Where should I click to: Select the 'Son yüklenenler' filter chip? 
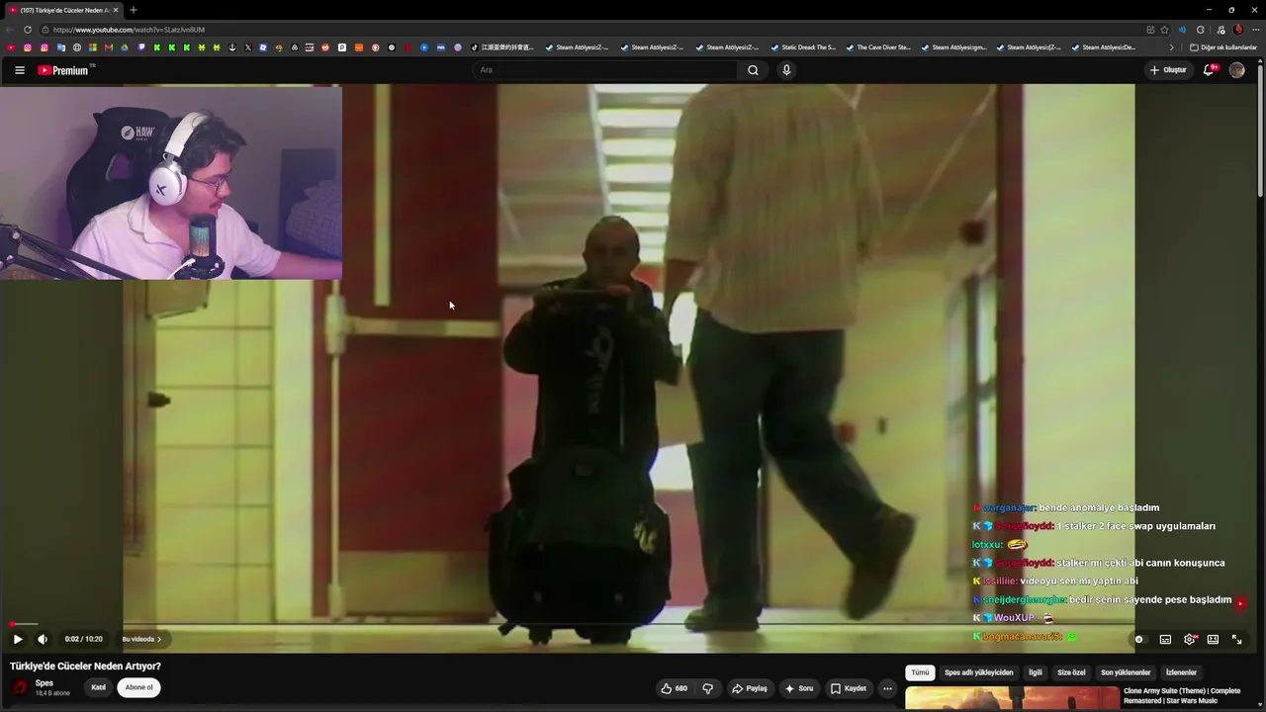click(1126, 672)
